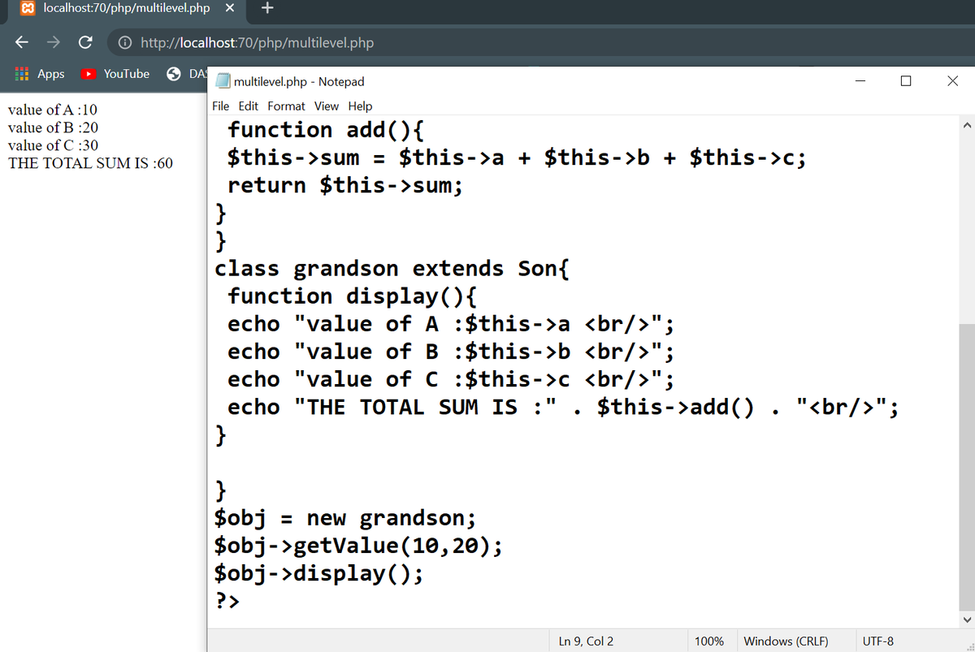Click the '$this->sum =' assignment line
Viewport: 975px width, 652px height.
[x=517, y=158]
